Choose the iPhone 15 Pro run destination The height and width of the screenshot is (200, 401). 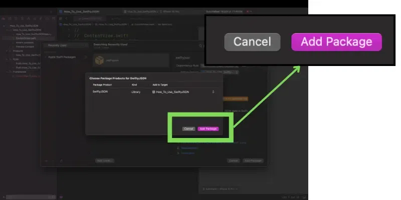(170, 11)
